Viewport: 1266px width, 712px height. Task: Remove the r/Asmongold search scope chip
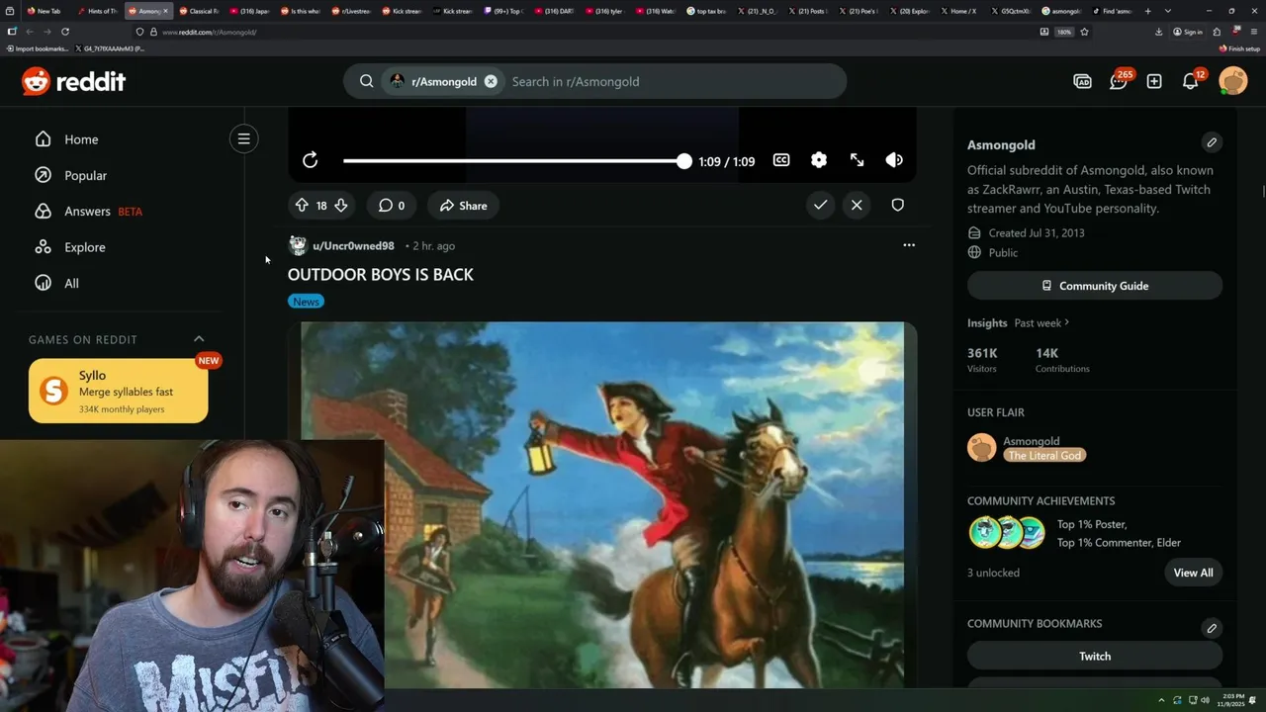pyautogui.click(x=491, y=81)
